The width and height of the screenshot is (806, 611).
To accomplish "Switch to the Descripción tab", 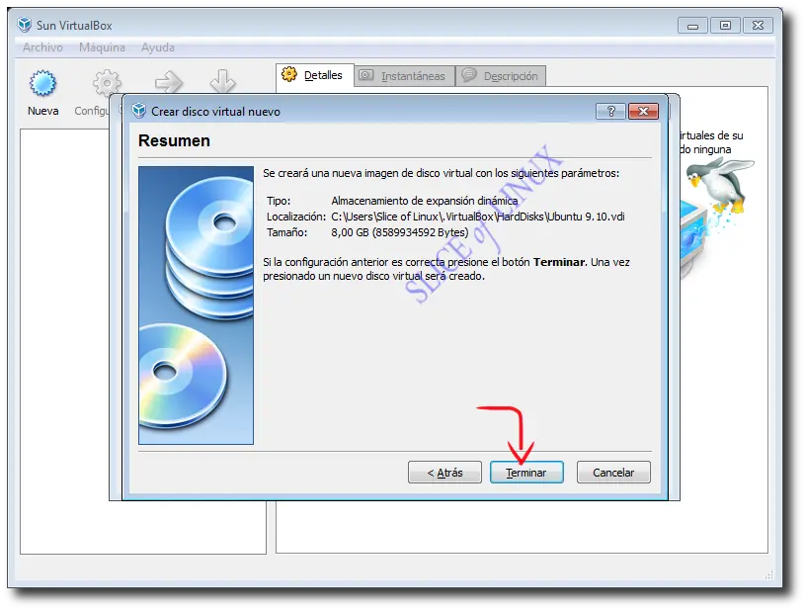I will (501, 75).
